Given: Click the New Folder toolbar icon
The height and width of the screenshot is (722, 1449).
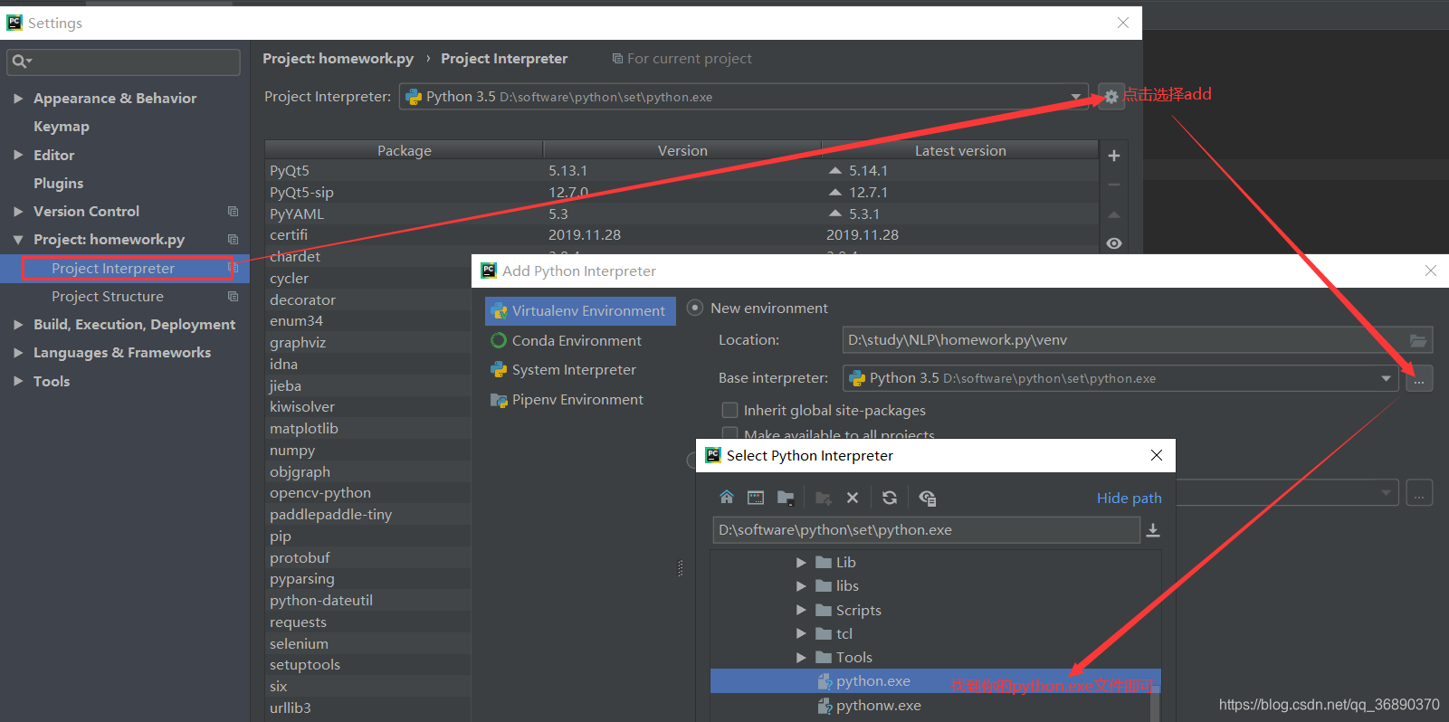Looking at the screenshot, I should 824,498.
